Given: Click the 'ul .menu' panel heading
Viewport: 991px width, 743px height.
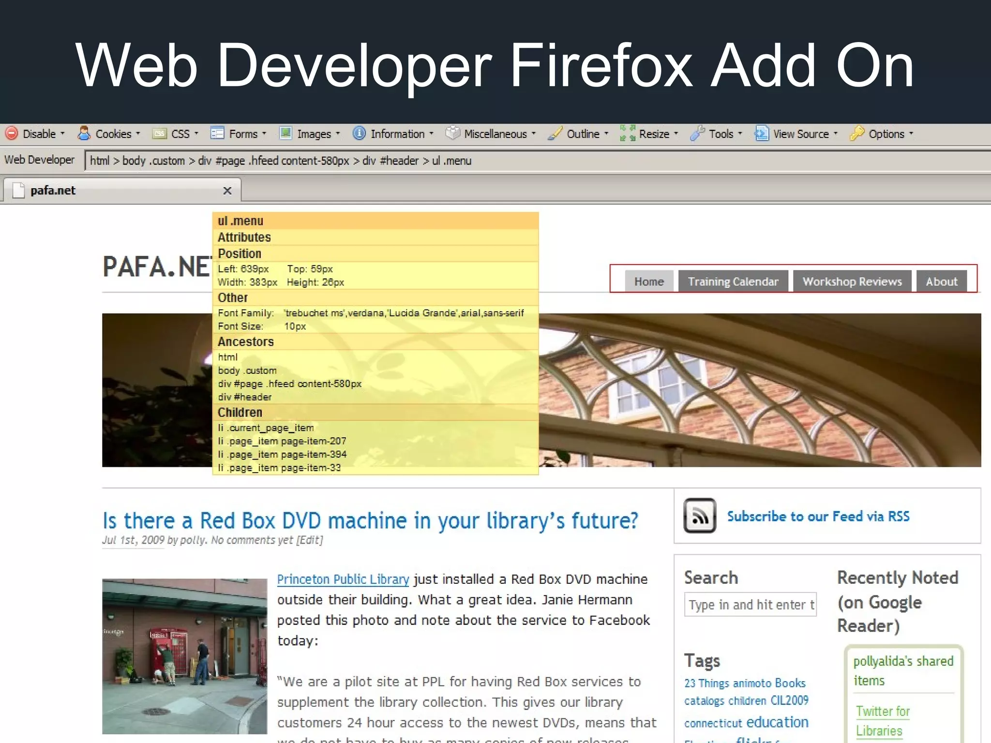Looking at the screenshot, I should pyautogui.click(x=375, y=221).
